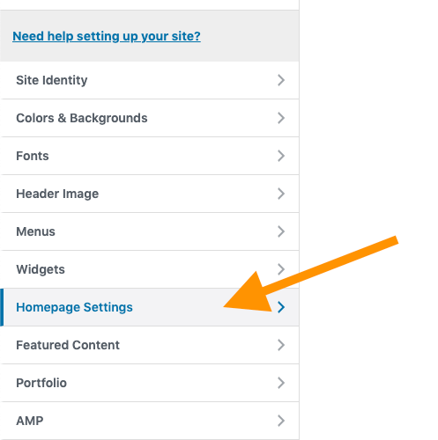This screenshot has width=438, height=440.
Task: Go to the Menus section
Action: tap(150, 231)
